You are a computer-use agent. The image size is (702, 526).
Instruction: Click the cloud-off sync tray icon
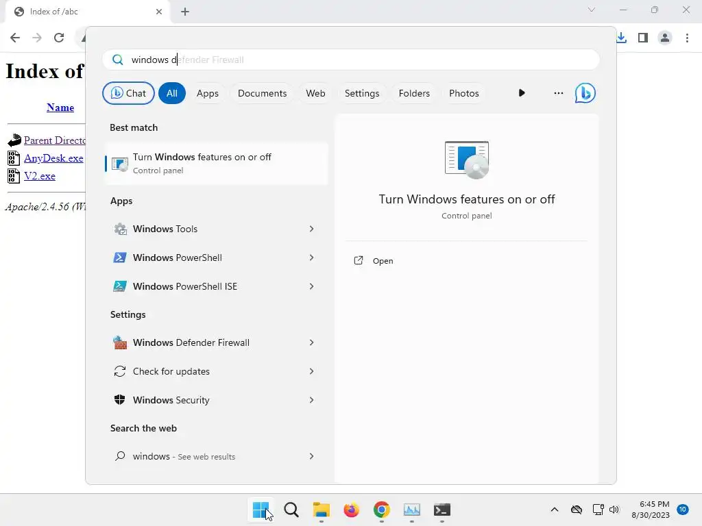[x=576, y=510]
